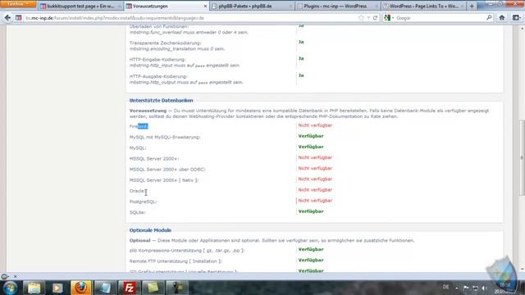This screenshot has height=295, width=525.
Task: Open the WordPress Page Links To tab
Action: coord(423,6)
